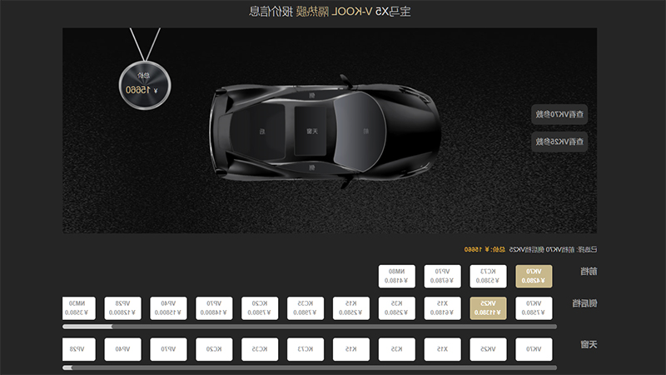
Task: Select front windshield VP70 ¥6780 option
Action: [x=442, y=277]
